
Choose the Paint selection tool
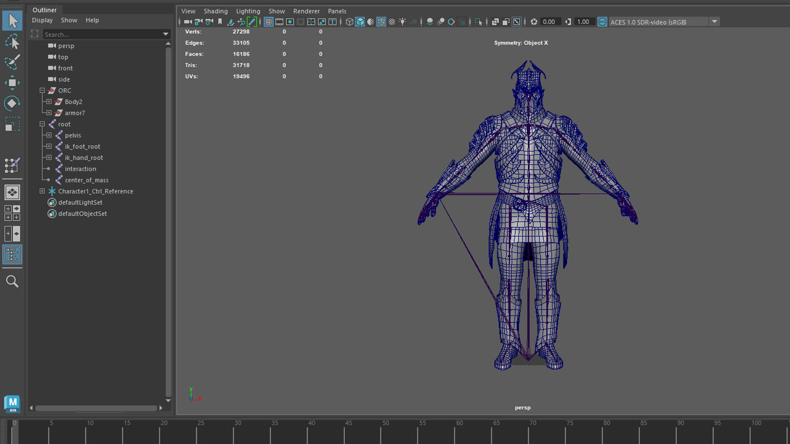point(12,62)
